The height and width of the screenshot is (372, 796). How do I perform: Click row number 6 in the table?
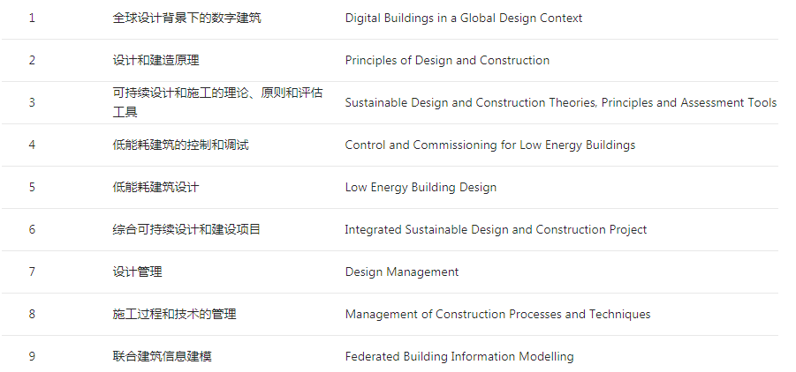pyautogui.click(x=32, y=230)
